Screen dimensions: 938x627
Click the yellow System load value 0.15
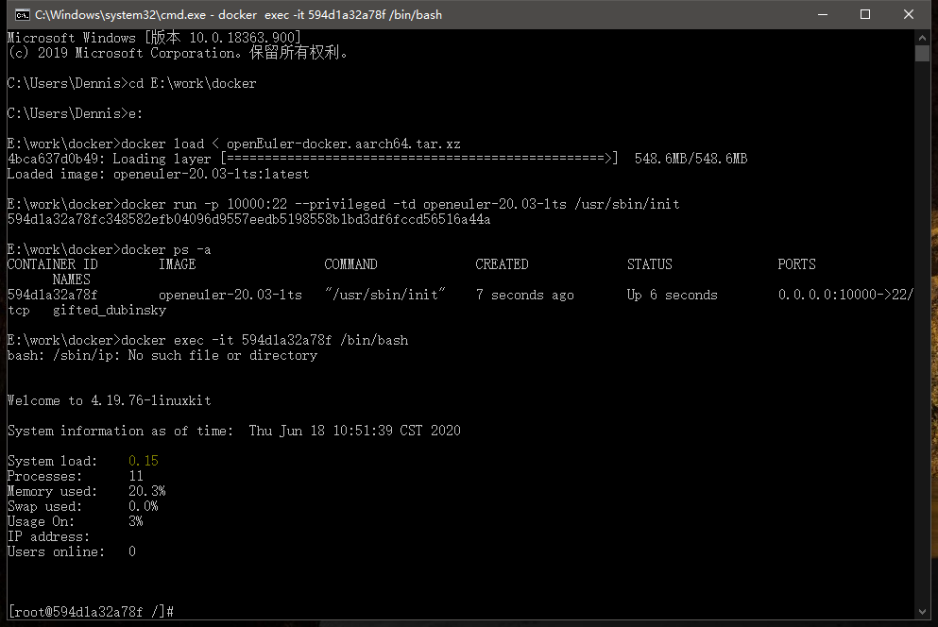coord(144,461)
